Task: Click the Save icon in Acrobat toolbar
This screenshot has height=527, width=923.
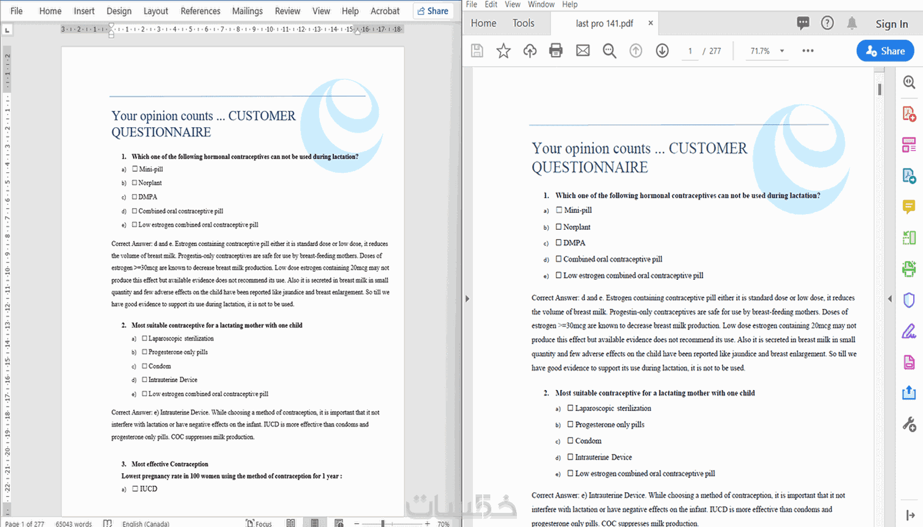Action: point(477,51)
